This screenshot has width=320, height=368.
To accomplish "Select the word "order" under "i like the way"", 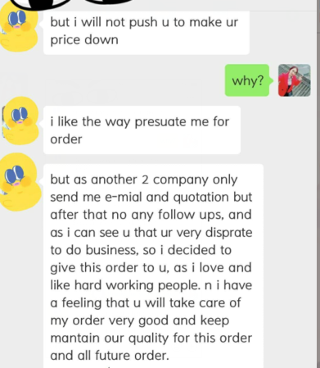I will [66, 139].
